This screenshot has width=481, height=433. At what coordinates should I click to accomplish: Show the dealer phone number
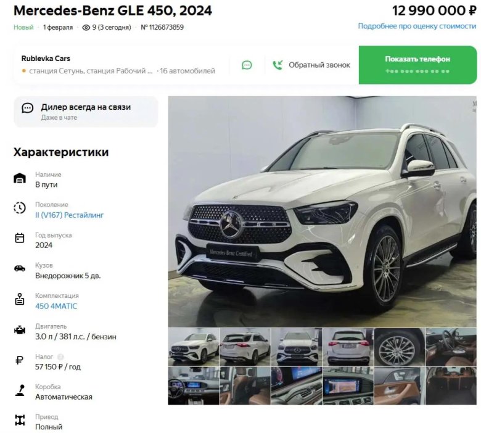click(x=417, y=65)
